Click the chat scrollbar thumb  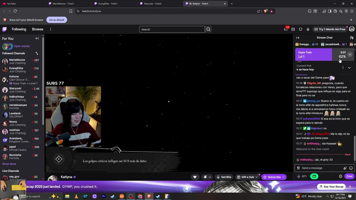[x=354, y=148]
